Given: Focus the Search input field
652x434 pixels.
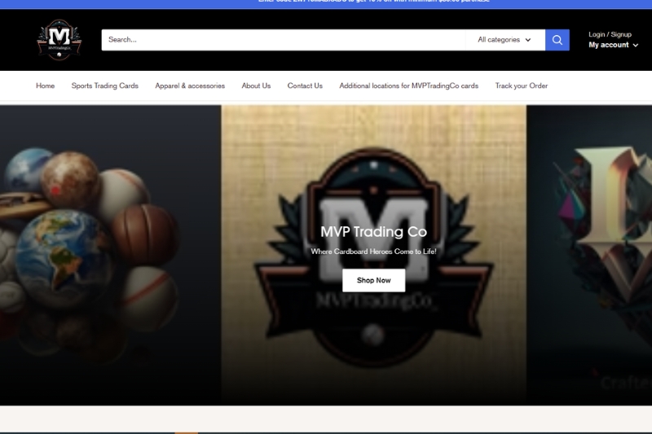Looking at the screenshot, I should [x=284, y=40].
